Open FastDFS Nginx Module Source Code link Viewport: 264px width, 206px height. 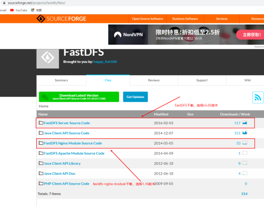pyautogui.click(x=73, y=143)
